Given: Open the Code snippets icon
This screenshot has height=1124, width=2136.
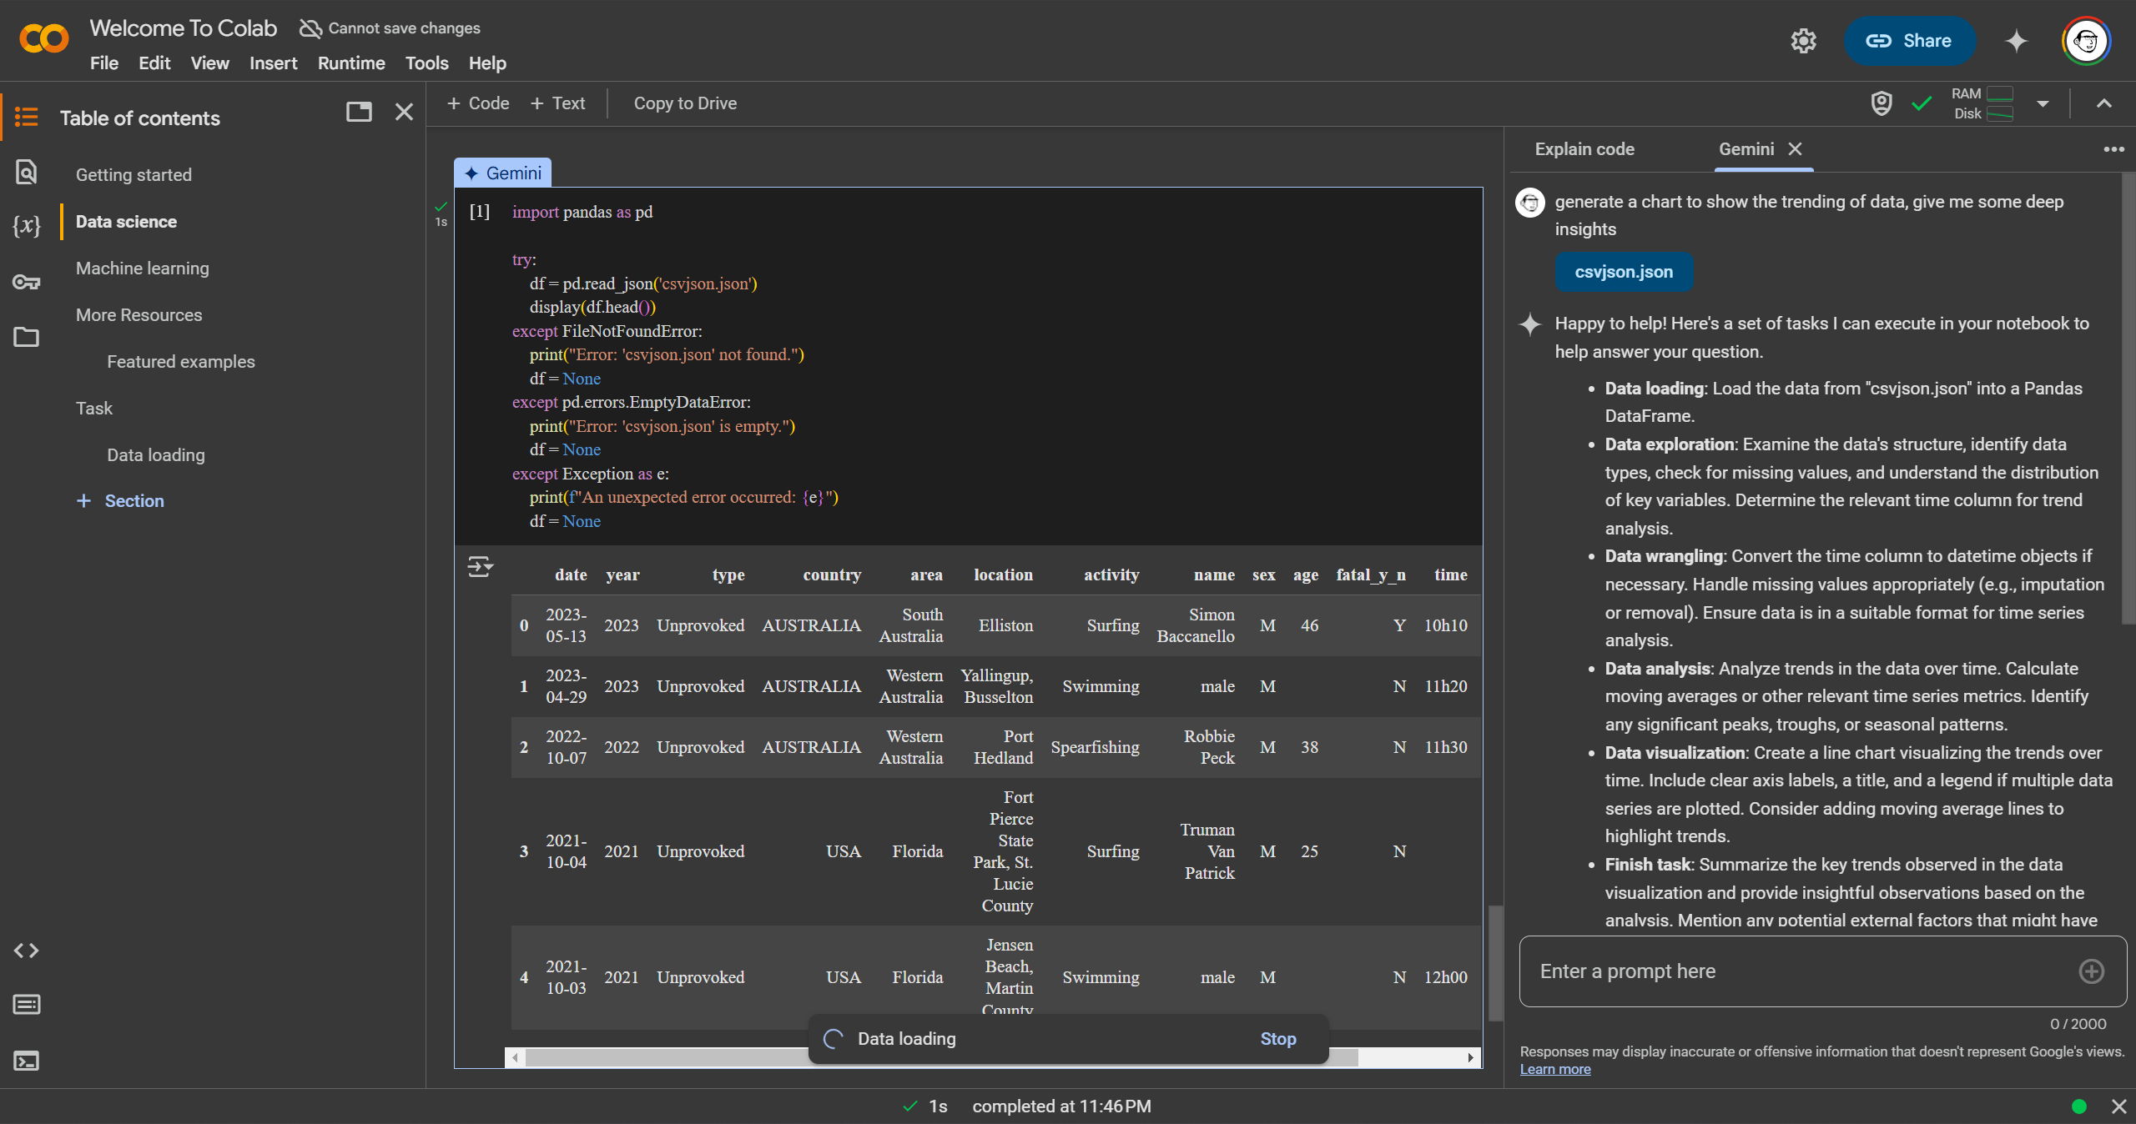Looking at the screenshot, I should click(27, 951).
